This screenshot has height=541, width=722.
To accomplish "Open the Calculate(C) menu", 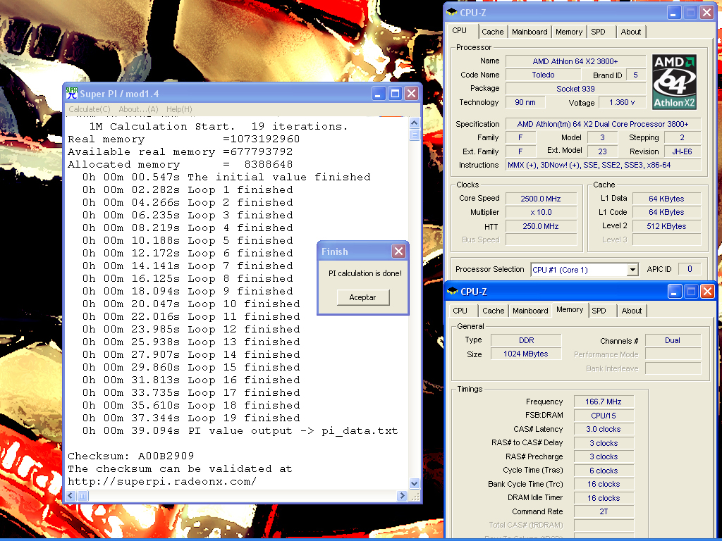I will (x=89, y=109).
